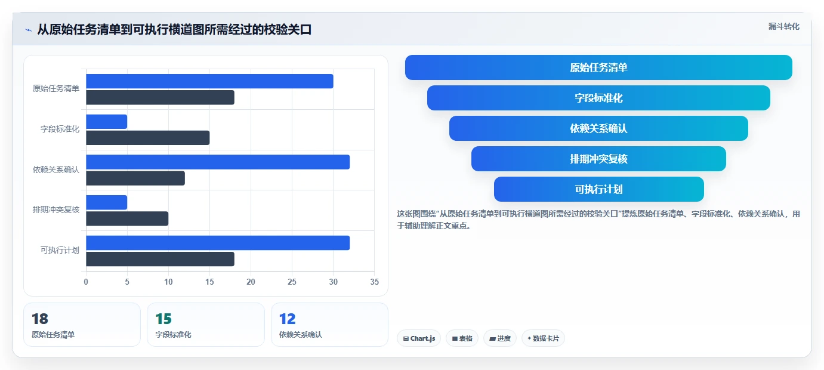Click the 表格 tag chip

point(462,338)
